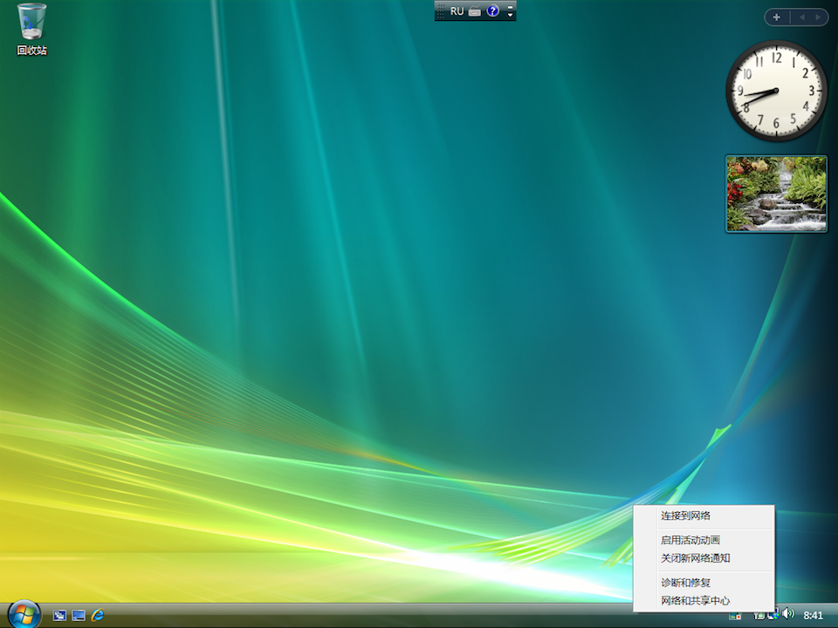Open the Windows Start orb
The height and width of the screenshot is (628, 838).
pos(24,615)
